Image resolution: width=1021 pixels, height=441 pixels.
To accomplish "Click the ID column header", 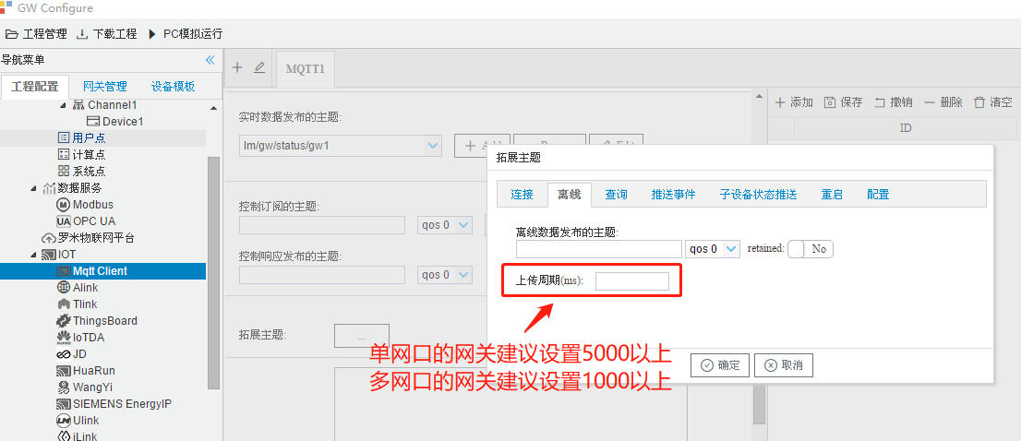I will (905, 128).
